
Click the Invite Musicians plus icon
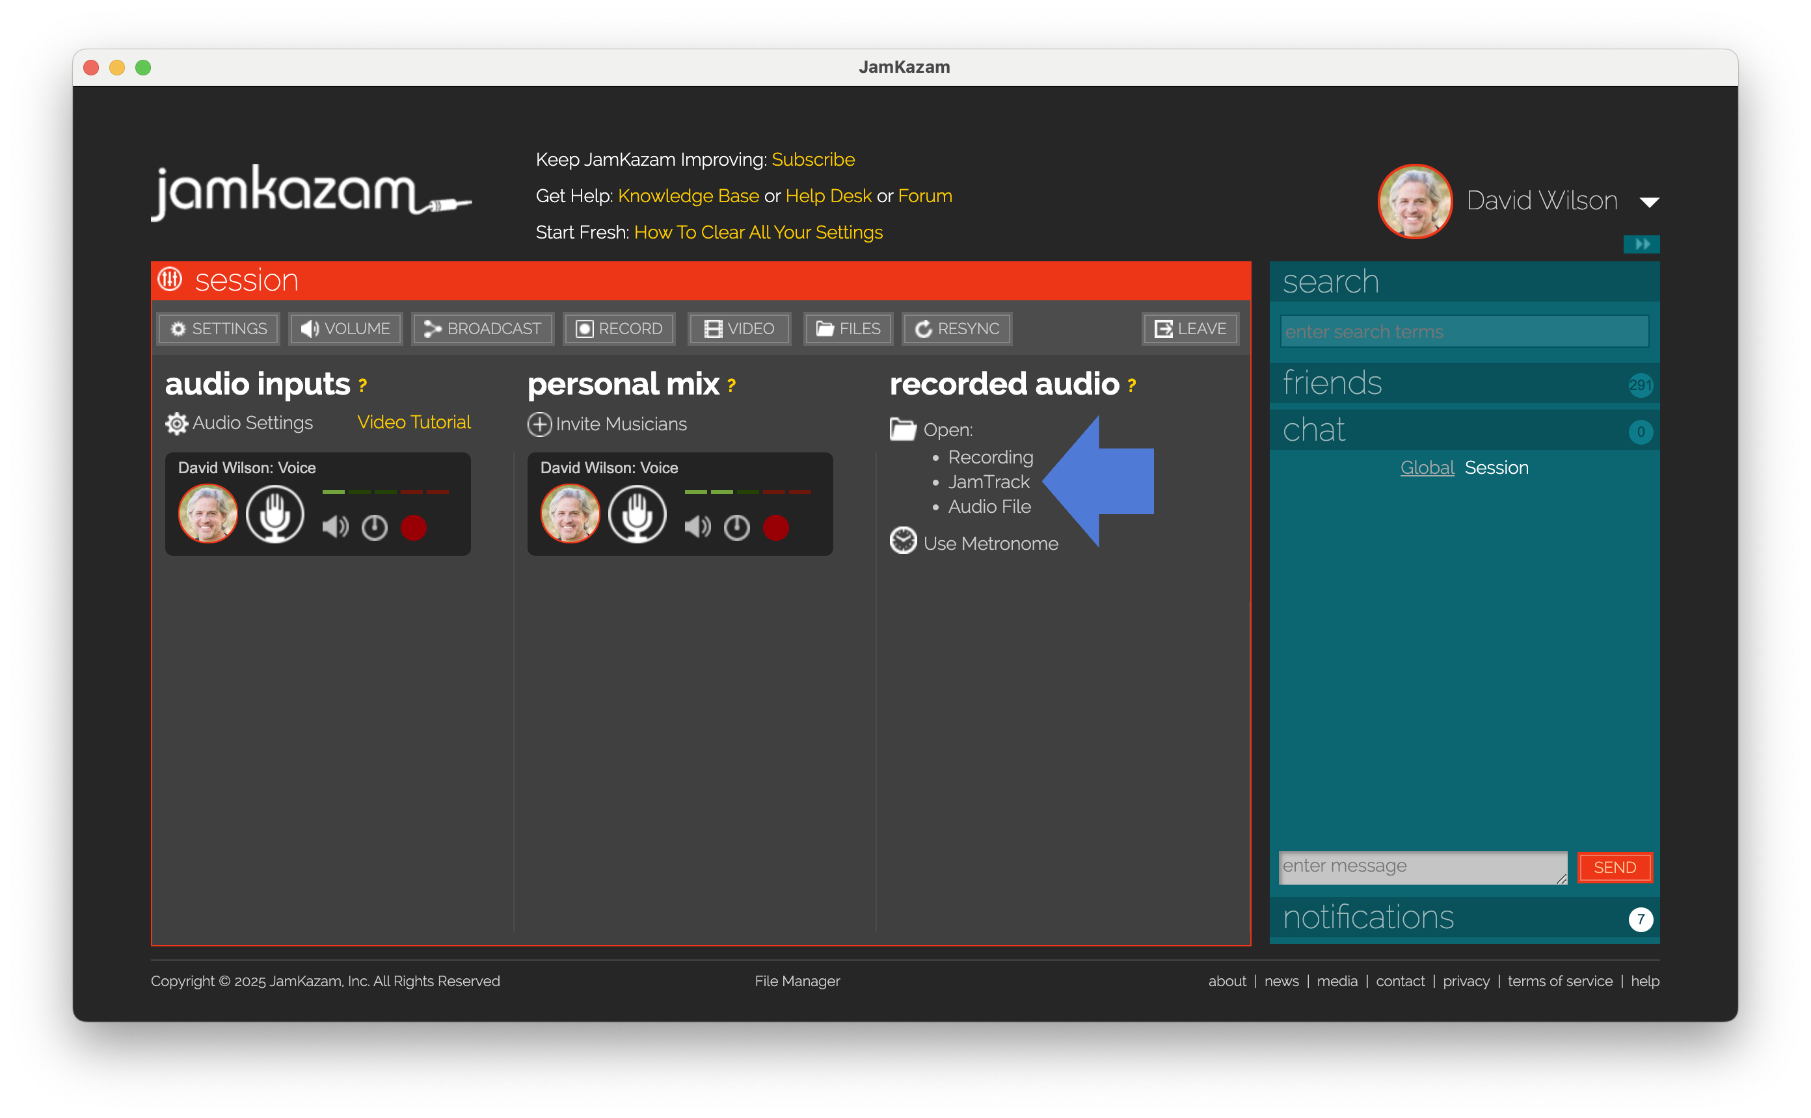coord(539,424)
